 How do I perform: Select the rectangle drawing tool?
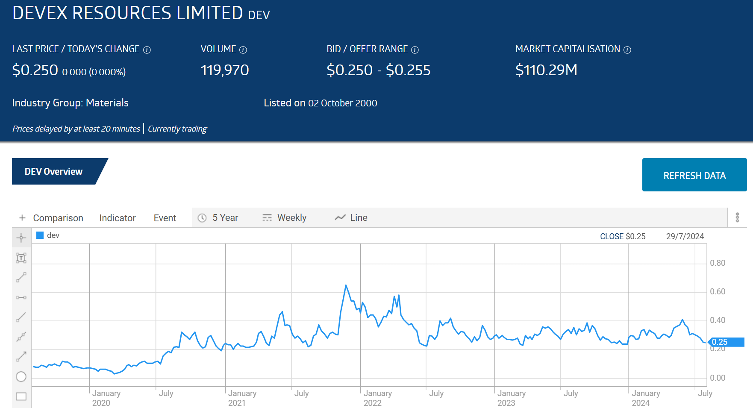[21, 396]
